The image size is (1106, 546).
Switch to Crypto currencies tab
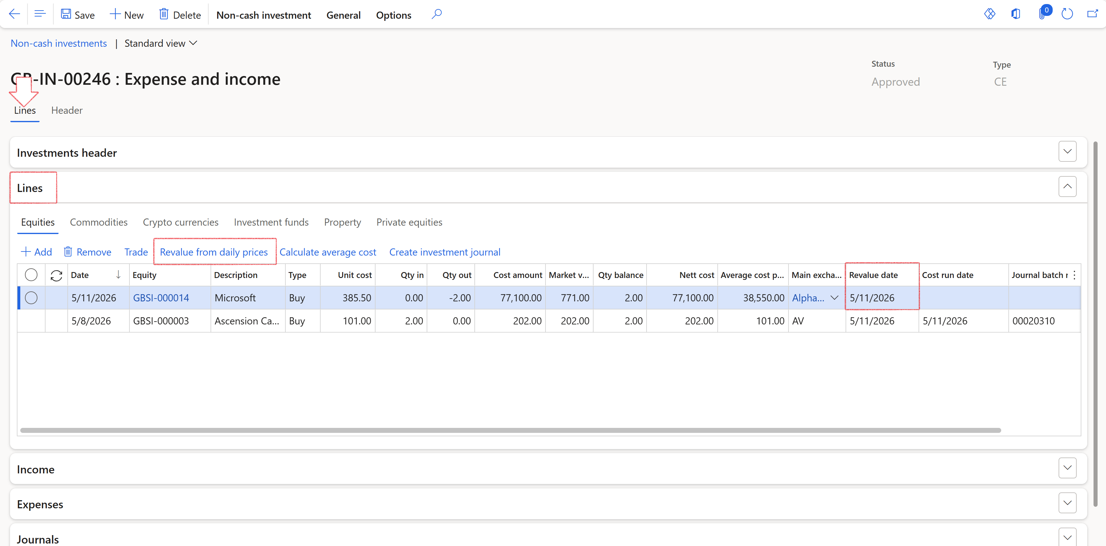tap(180, 222)
